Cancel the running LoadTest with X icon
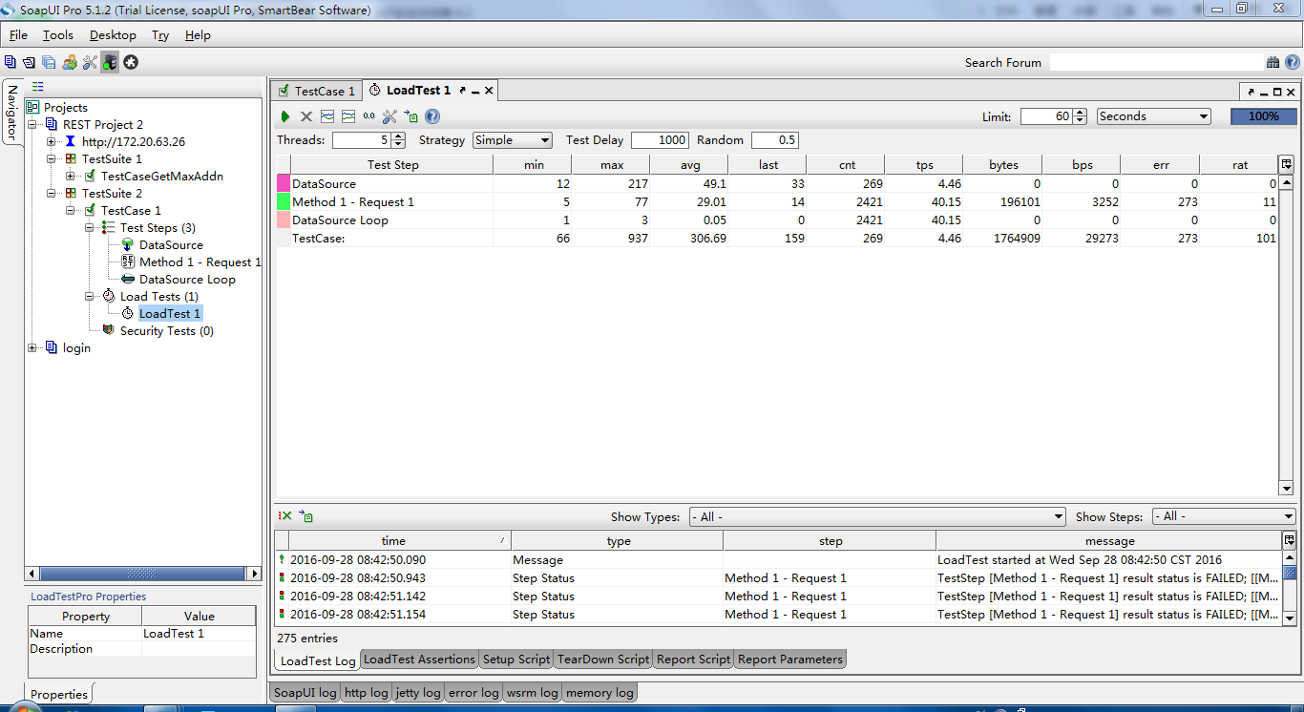This screenshot has width=1304, height=712. [306, 116]
